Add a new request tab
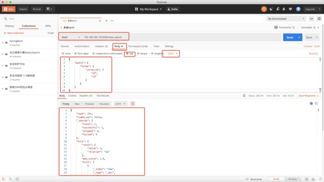The image size is (324, 182). click(106, 21)
